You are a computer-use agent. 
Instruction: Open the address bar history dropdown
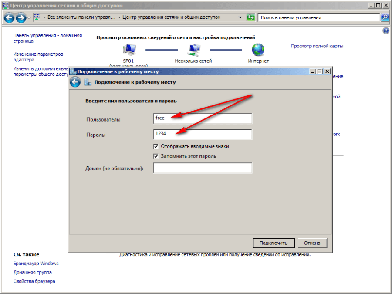tap(240, 17)
